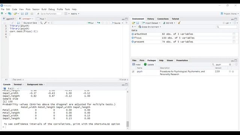This screenshot has width=240, height=135.
Task: Expand the arbuthnot data frame
Action: tap(133, 34)
